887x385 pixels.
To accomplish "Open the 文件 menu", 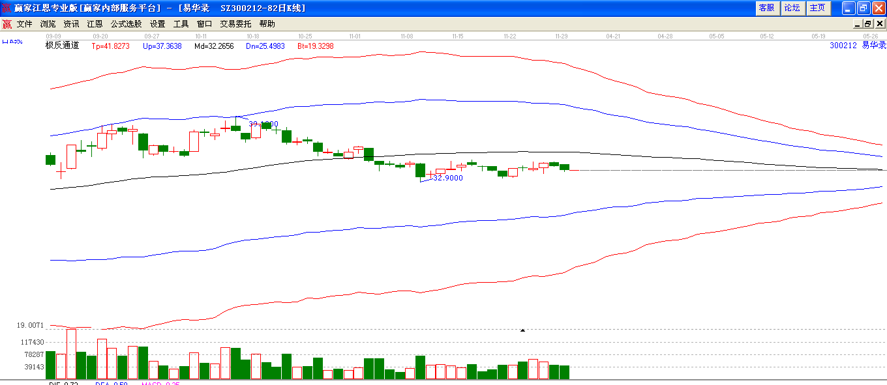I will tap(25, 24).
